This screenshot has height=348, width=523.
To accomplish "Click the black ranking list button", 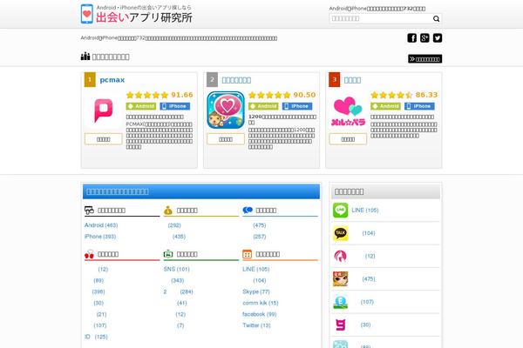I will pyautogui.click(x=425, y=59).
